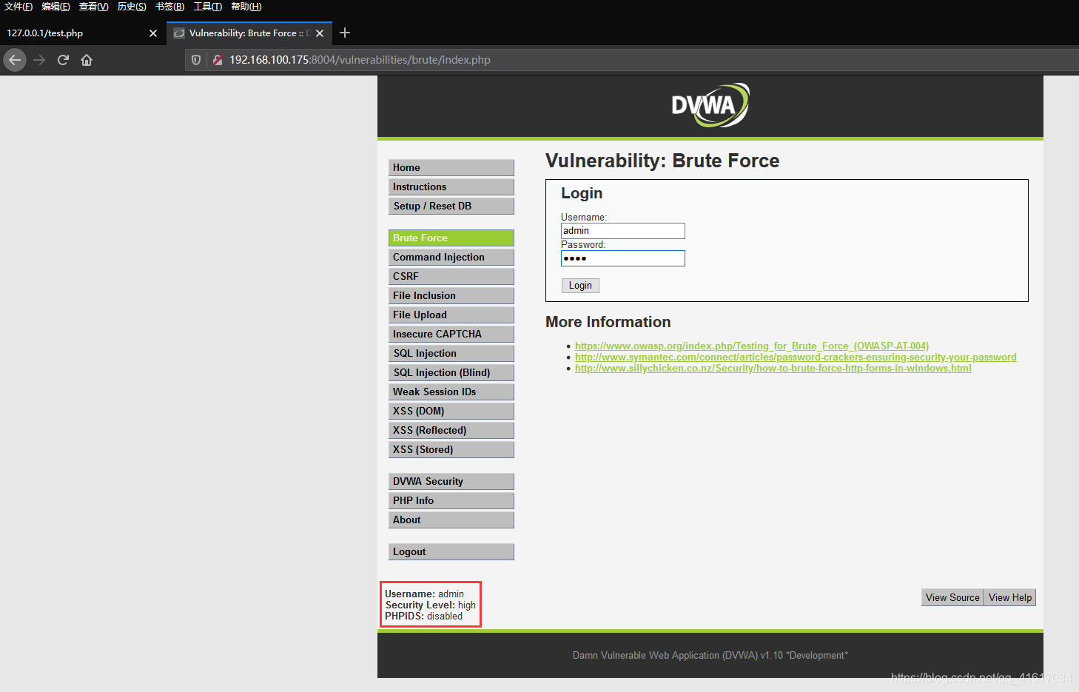Go to Home in sidebar
The height and width of the screenshot is (692, 1079).
coord(451,167)
